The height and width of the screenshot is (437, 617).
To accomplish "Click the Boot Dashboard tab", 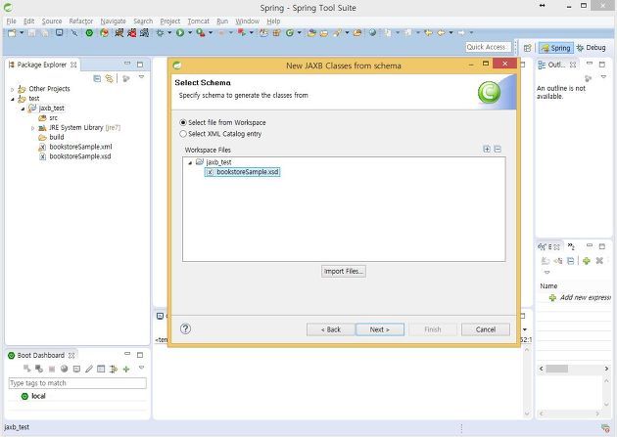I will (x=41, y=355).
